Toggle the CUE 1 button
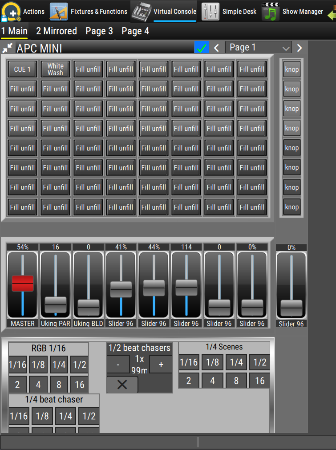Viewport: 336px width, 450px height. [x=22, y=69]
